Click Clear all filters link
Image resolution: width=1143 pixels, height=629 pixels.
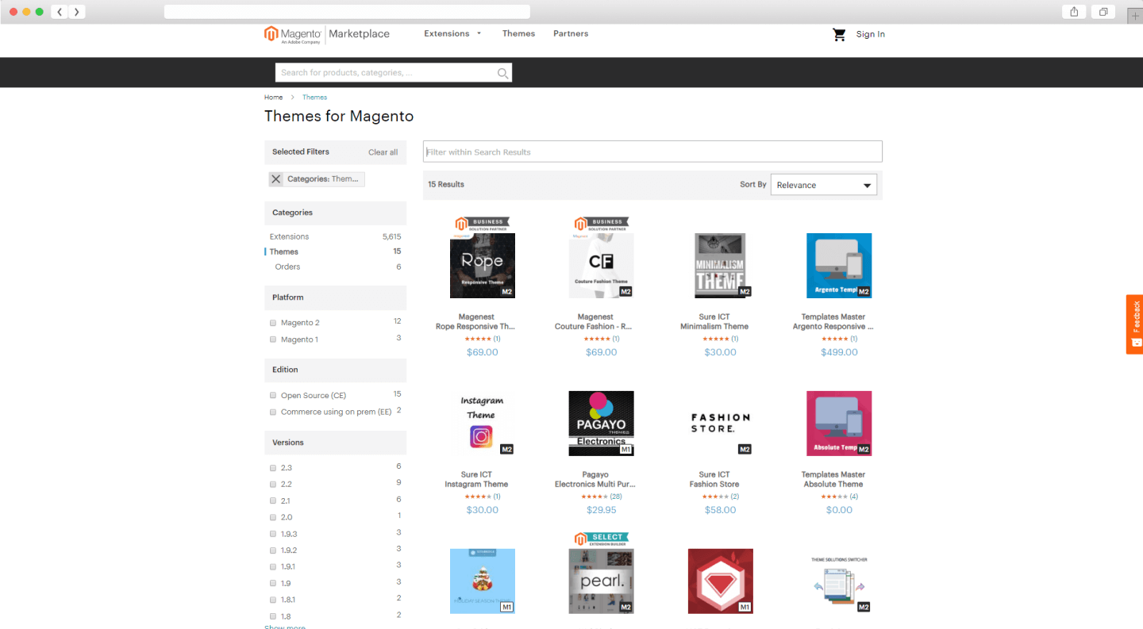tap(383, 152)
